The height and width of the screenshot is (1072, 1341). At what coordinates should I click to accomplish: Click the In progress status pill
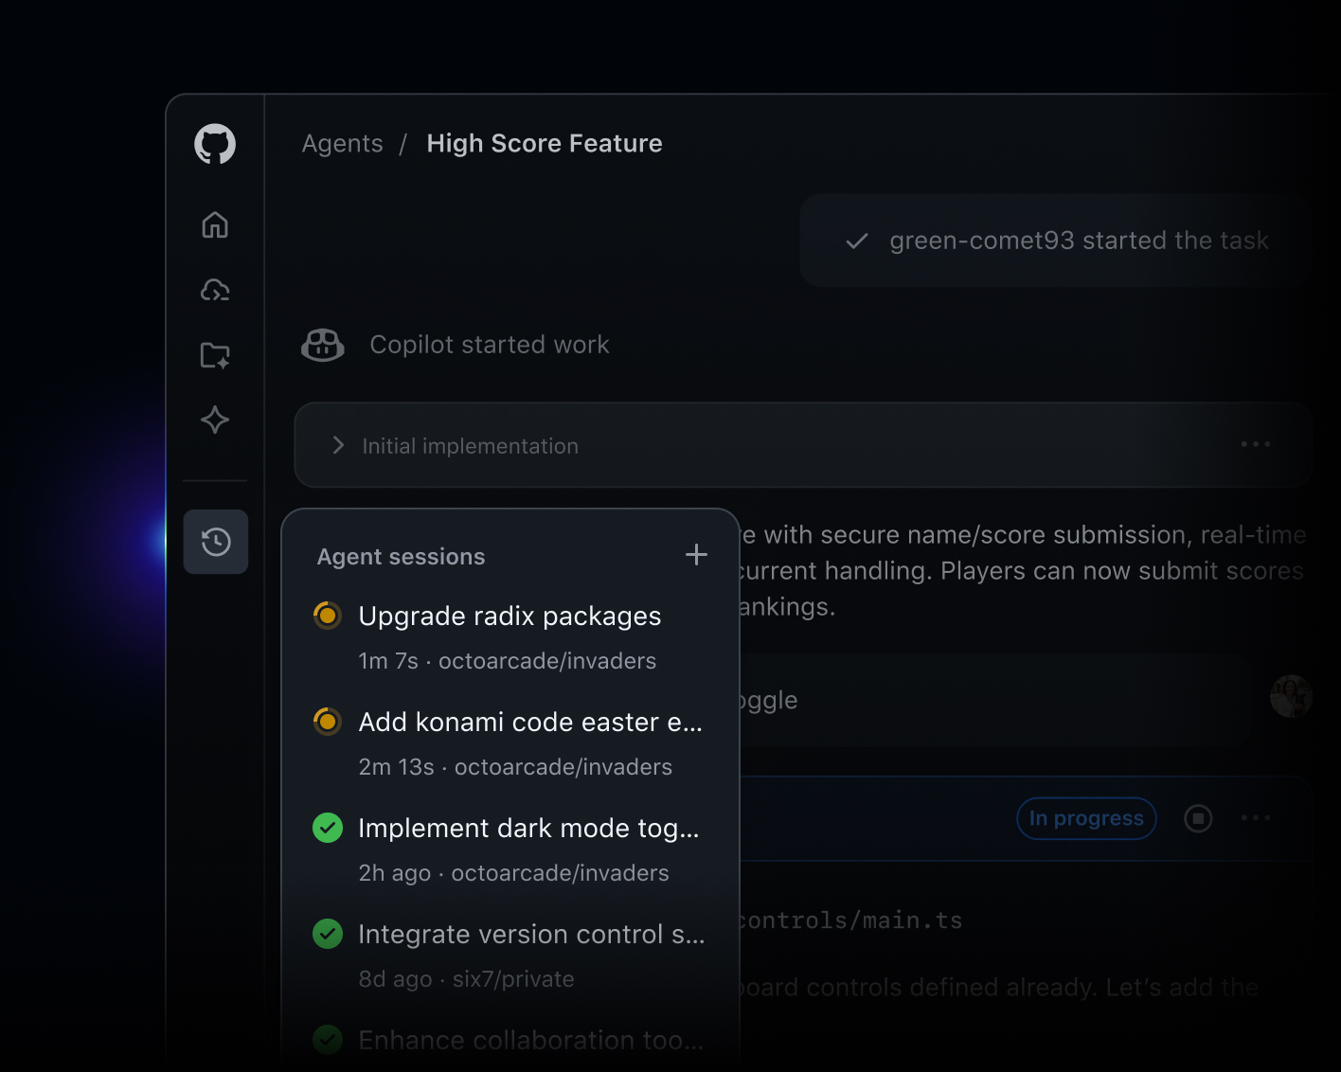[x=1085, y=818]
